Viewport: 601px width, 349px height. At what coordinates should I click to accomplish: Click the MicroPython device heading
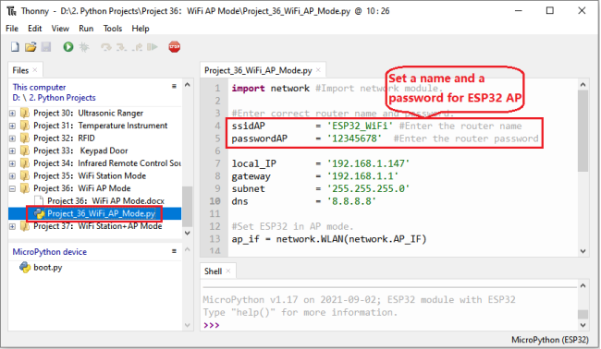[49, 252]
